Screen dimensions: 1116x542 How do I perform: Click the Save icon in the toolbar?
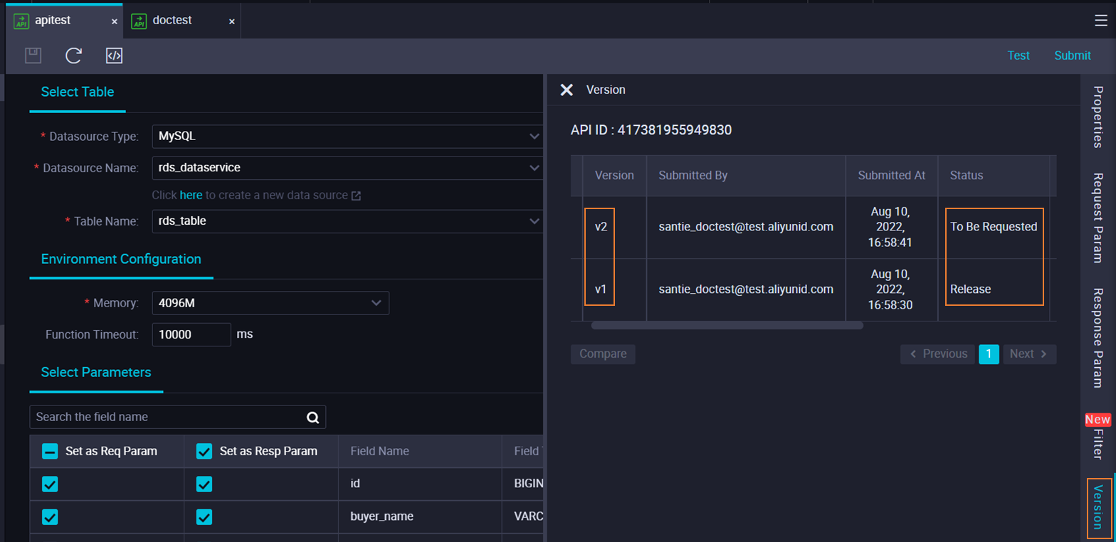[x=33, y=55]
